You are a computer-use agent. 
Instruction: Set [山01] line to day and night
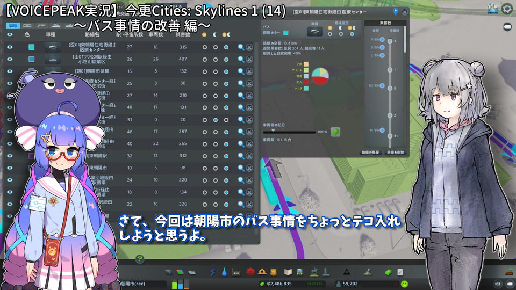[x=226, y=60]
